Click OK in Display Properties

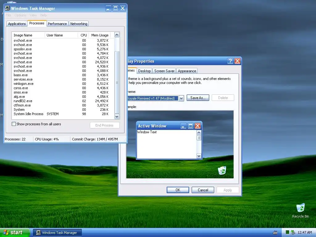pyautogui.click(x=178, y=190)
